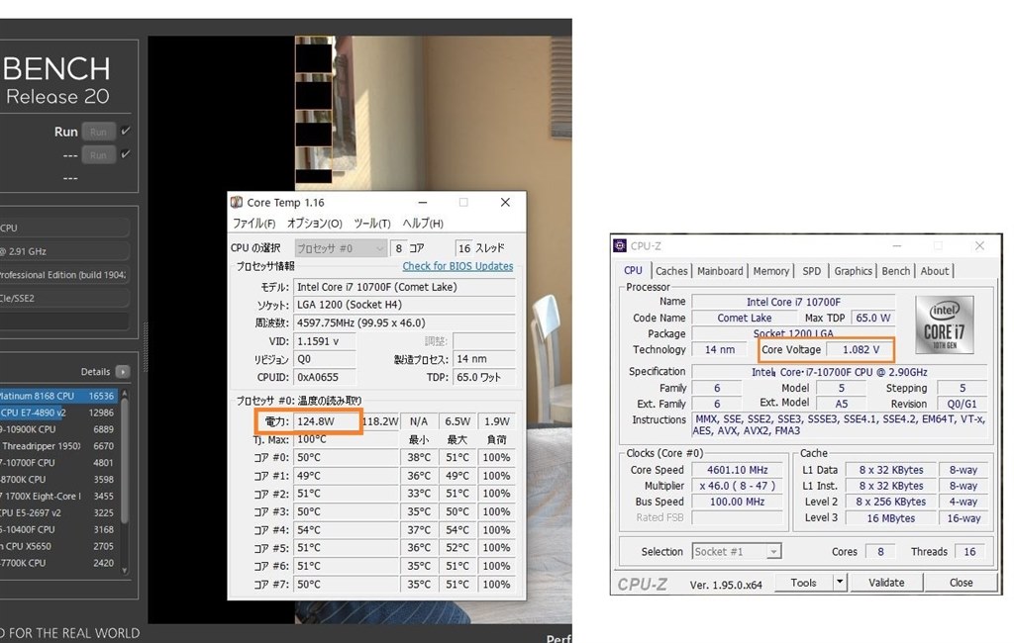Screen dimensions: 1014x643
Task: Select the CPU tab in CPU-Z
Action: [633, 270]
